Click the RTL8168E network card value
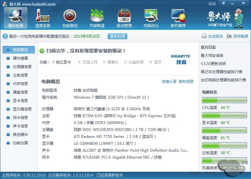The image size is (251, 179). pos(117,157)
